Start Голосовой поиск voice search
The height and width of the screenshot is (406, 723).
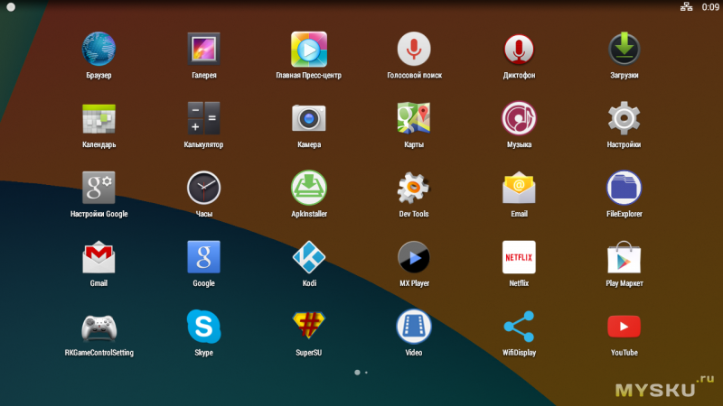[x=414, y=49]
